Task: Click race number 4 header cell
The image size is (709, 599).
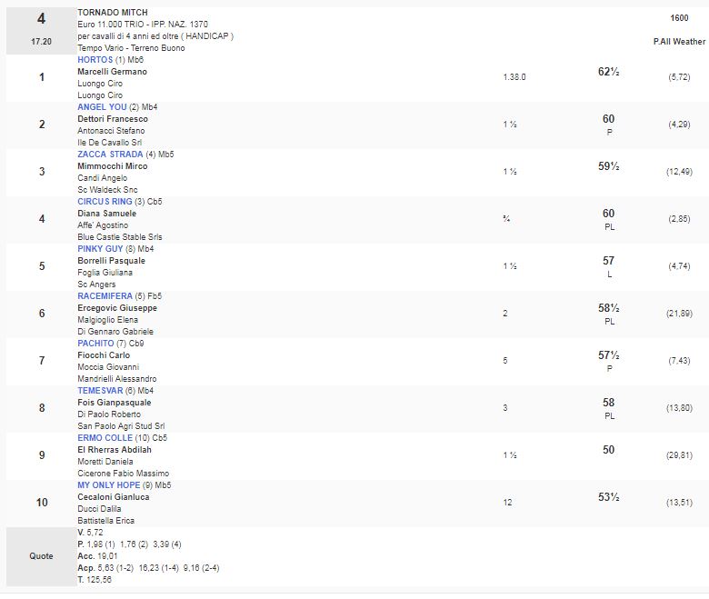Action: (41, 19)
